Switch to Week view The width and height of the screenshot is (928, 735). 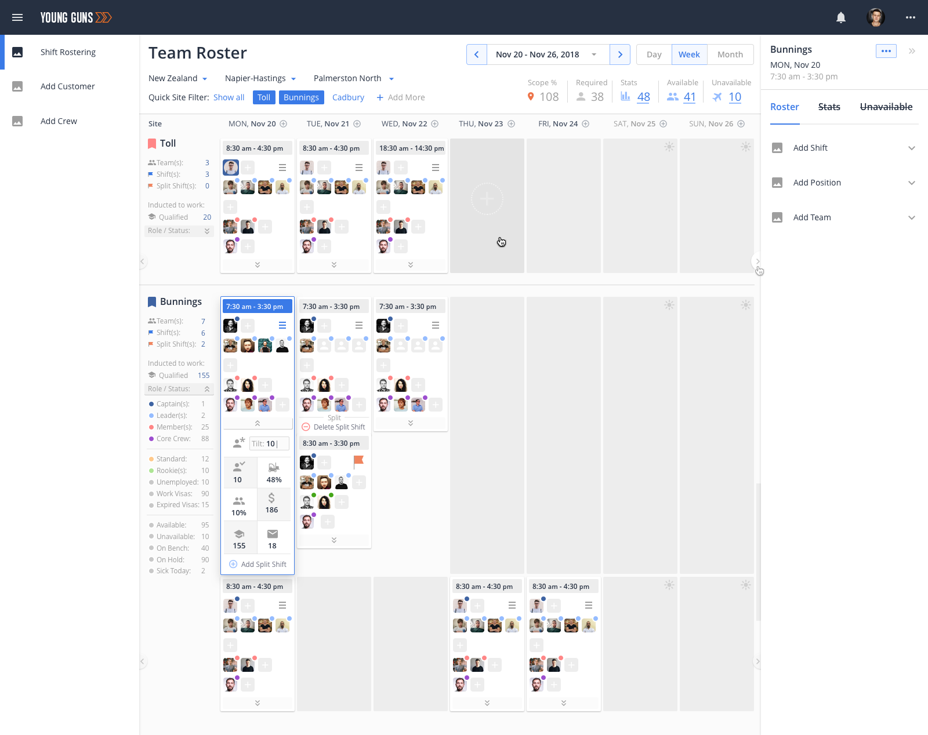coord(690,54)
